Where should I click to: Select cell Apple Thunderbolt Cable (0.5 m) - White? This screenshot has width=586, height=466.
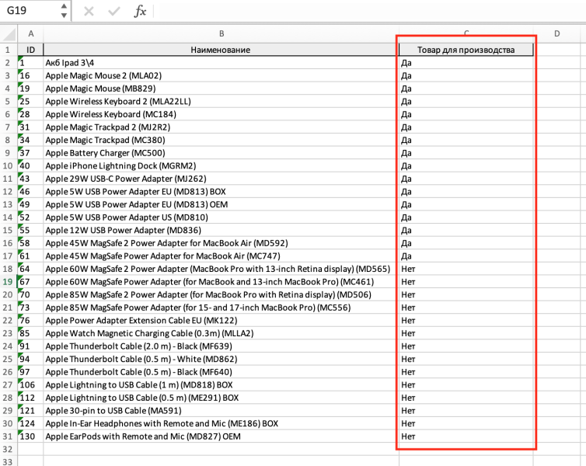(x=221, y=359)
